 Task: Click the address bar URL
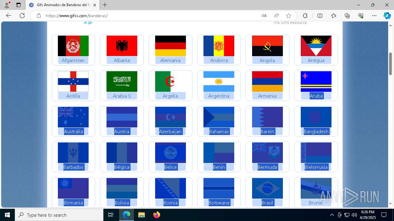click(77, 16)
